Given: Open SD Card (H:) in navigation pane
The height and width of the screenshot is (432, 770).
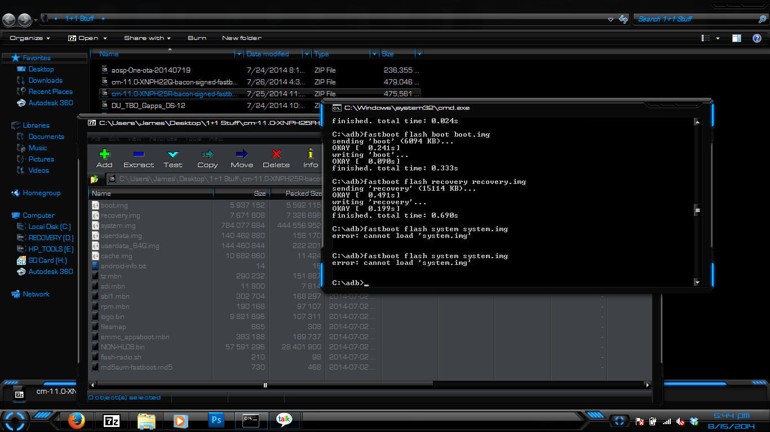Looking at the screenshot, I should coord(47,260).
